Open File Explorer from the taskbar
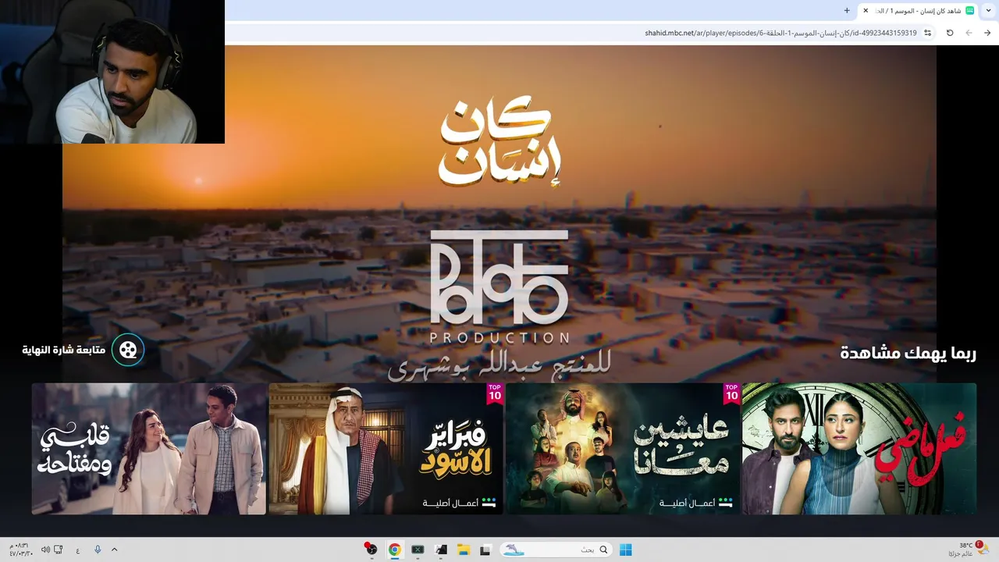The image size is (999, 562). [462, 550]
